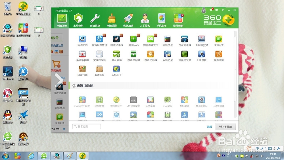The width and height of the screenshot is (284, 160).
Task: Open the 手机助手 tab
Action: tap(162, 21)
